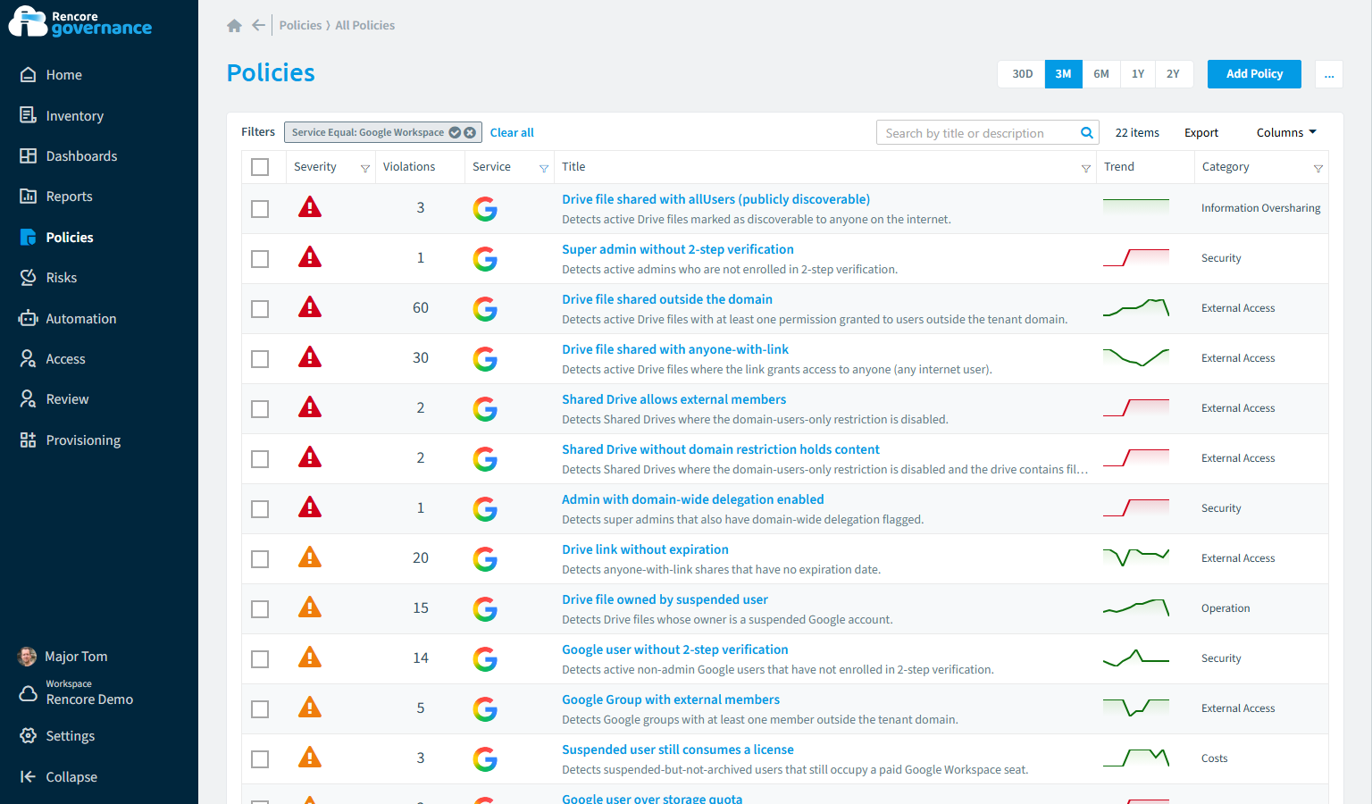The image size is (1372, 804).
Task: Switch to the 2Y time range
Action: pos(1173,74)
